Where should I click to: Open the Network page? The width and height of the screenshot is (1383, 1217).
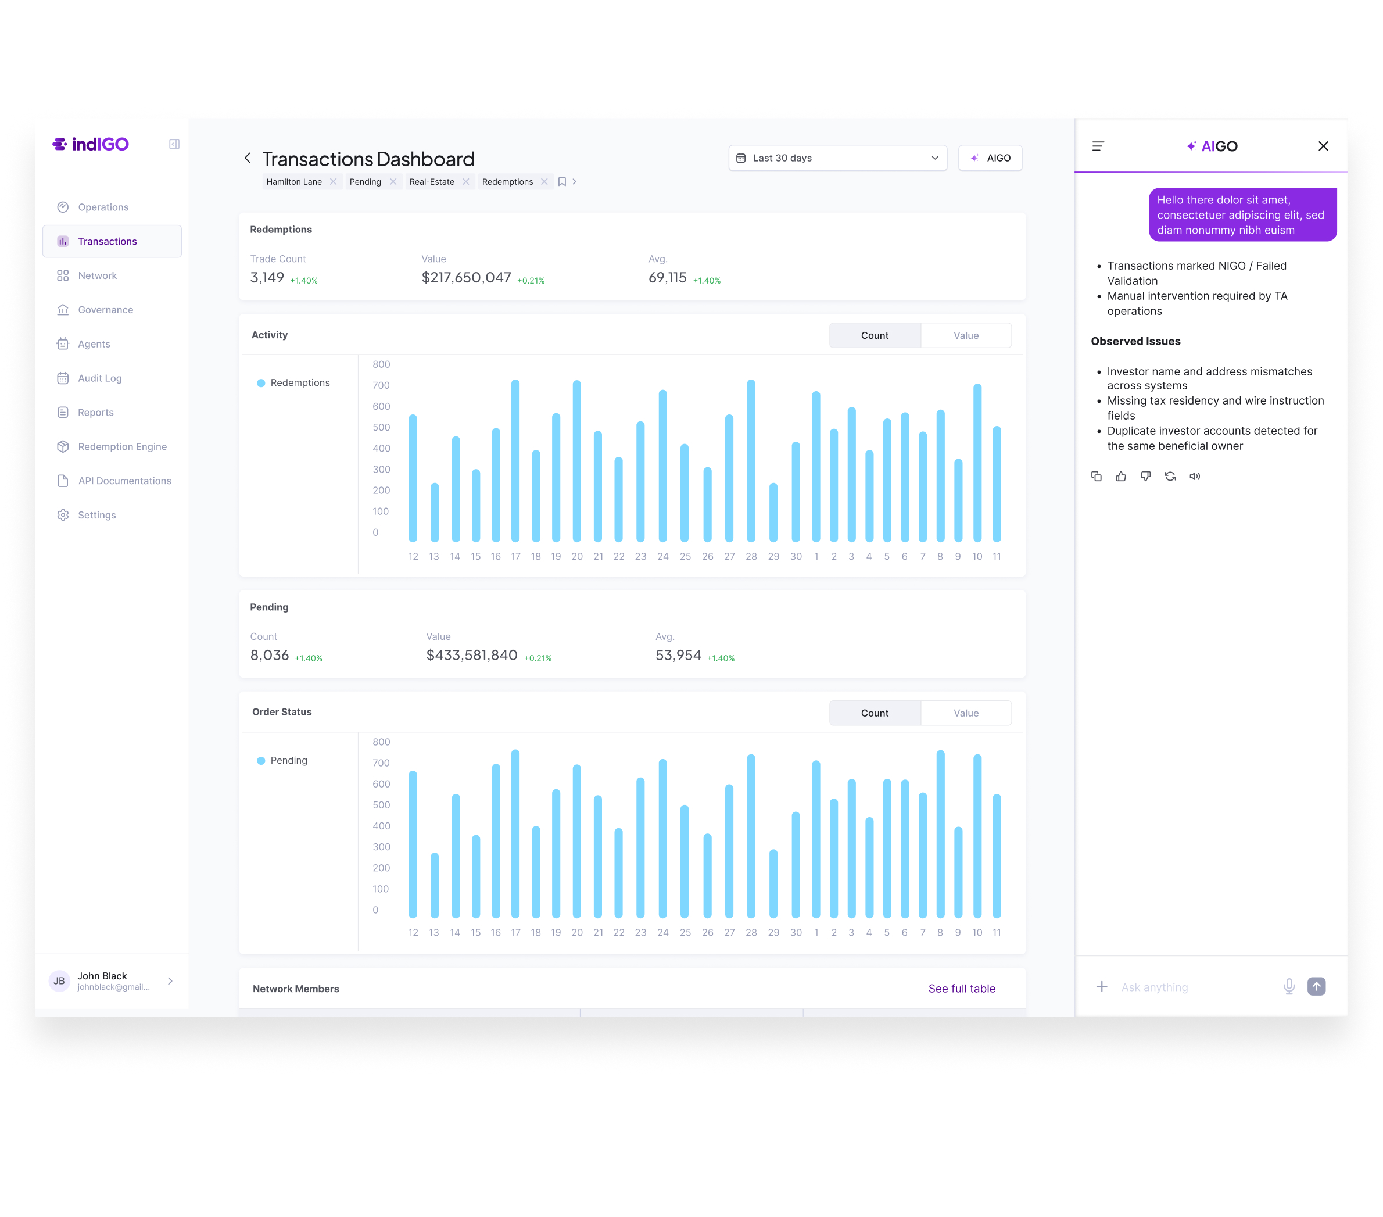pos(112,275)
